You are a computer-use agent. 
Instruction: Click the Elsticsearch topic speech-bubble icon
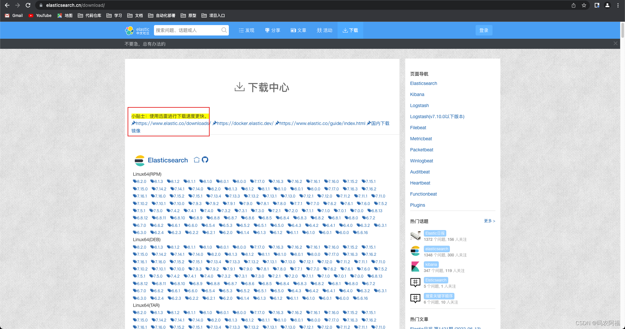coord(415,282)
